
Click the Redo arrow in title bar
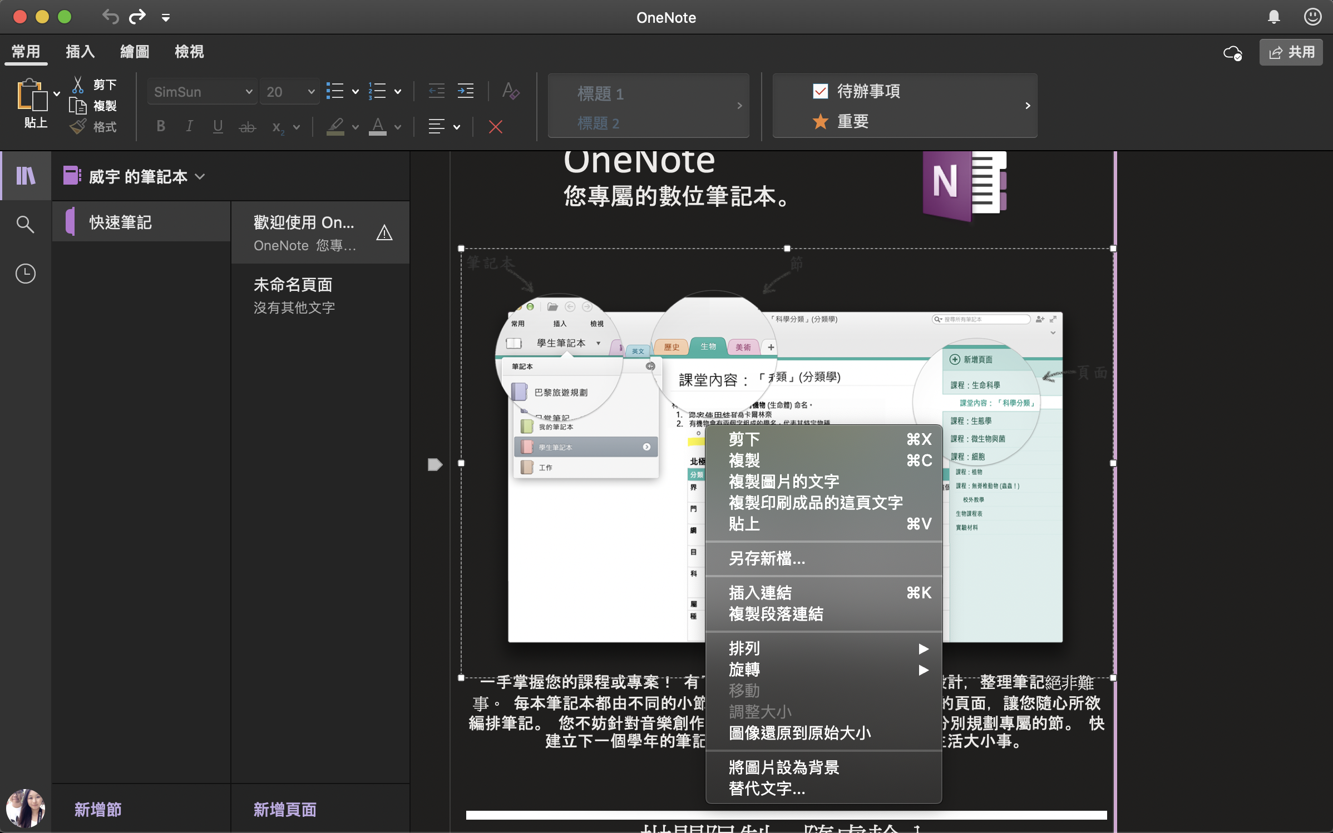click(x=137, y=17)
